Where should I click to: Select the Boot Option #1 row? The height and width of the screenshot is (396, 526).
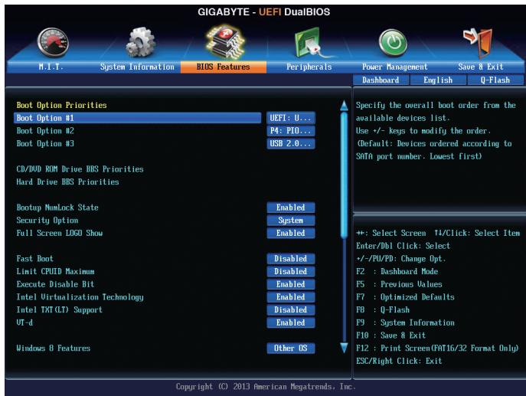click(138, 118)
